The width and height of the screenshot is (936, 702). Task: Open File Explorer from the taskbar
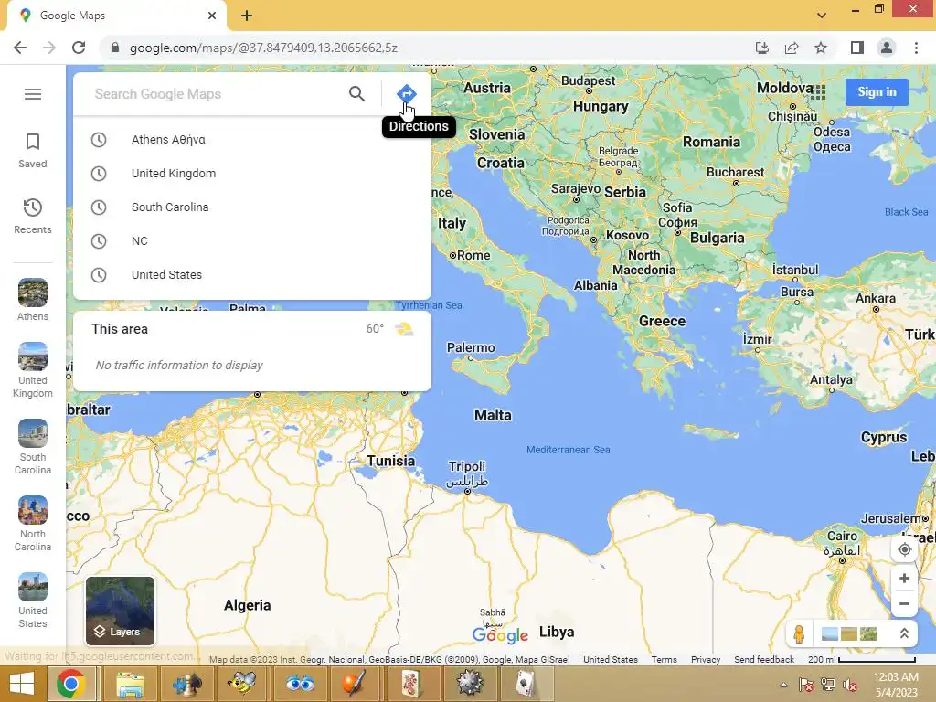pos(130,684)
